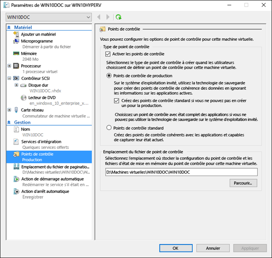The image size is (272, 258).
Task: Open Action d'arrêt automatique settings
Action: click(45, 192)
